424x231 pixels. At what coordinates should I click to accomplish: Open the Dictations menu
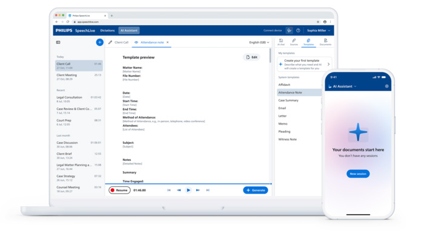pyautogui.click(x=107, y=30)
